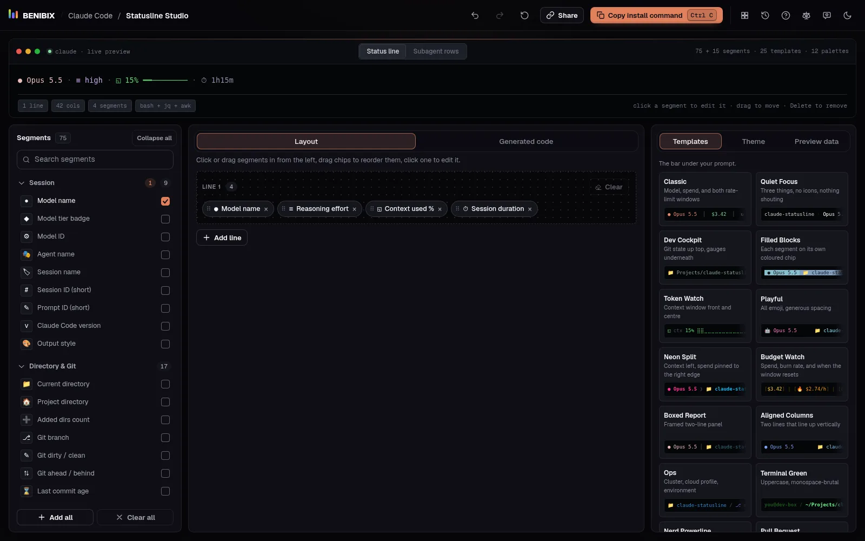
Task: Click the Current directory folder icon
Action: point(26,384)
